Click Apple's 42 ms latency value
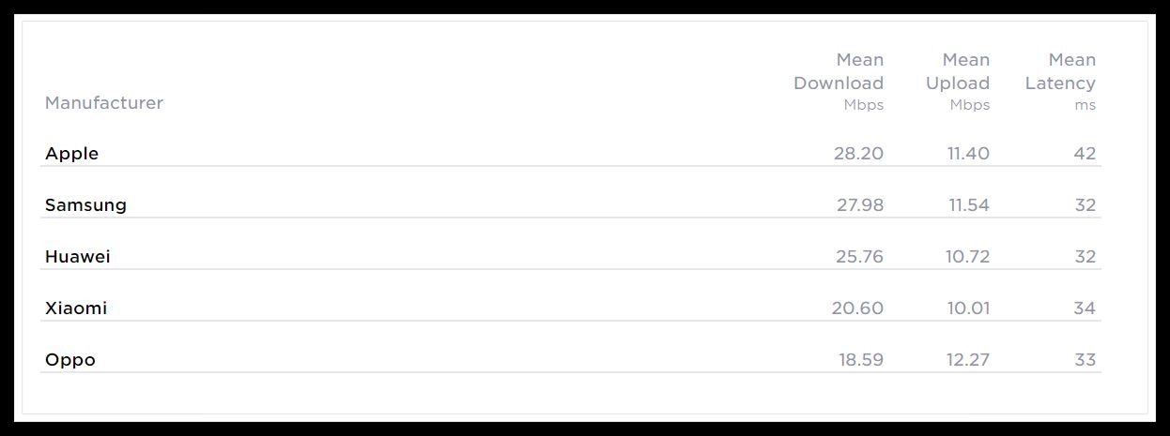This screenshot has height=436, width=1170. tap(1085, 154)
